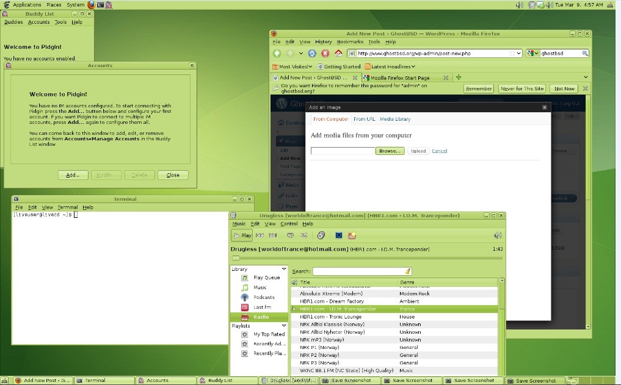Click Add button in Pidgin Accounts

(73, 175)
